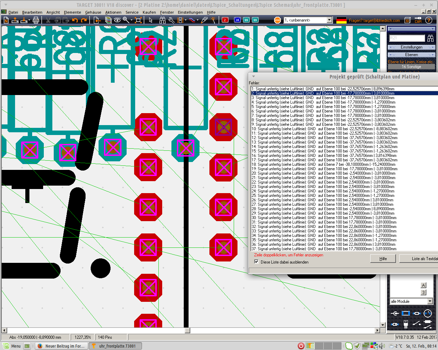Open the Elemente menu
The image size is (438, 350).
coord(73,12)
